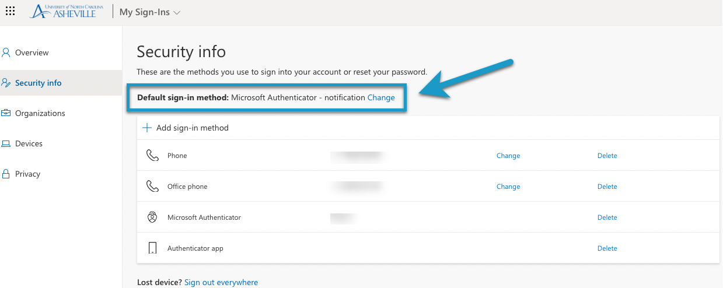Open the Overview page
Screen dimensions: 723x288
(x=32, y=52)
